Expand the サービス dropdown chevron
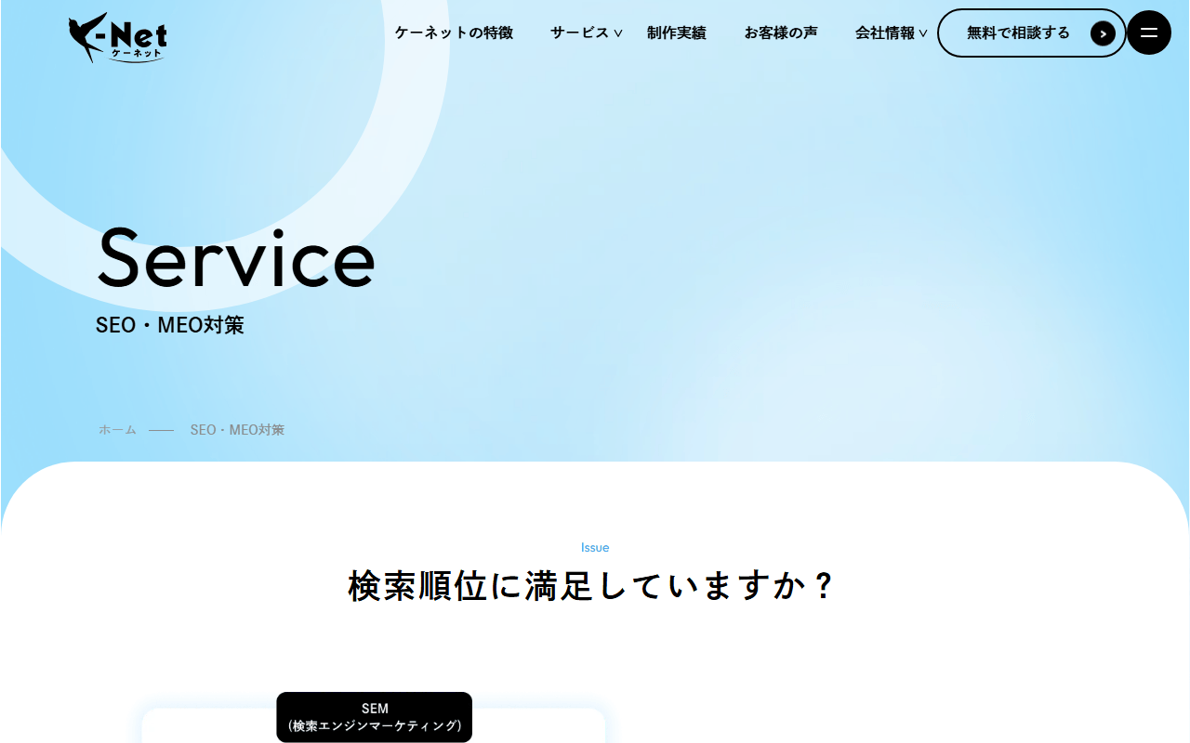 [x=618, y=33]
